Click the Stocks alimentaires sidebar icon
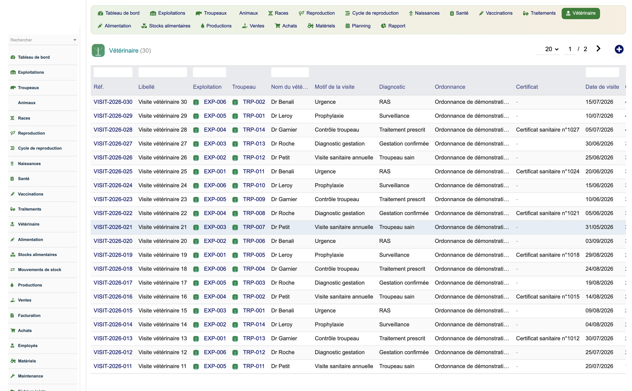Image resolution: width=632 pixels, height=391 pixels. click(x=13, y=255)
